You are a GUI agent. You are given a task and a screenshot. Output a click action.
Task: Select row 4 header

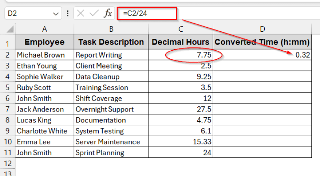[x=8, y=76]
